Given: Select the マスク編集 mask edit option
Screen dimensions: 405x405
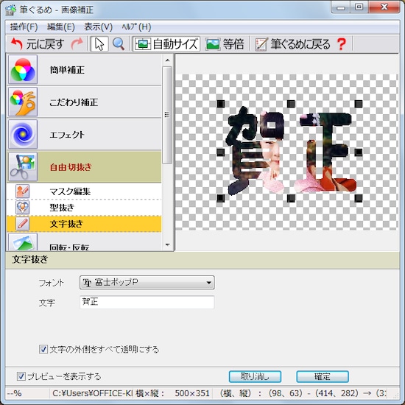Looking at the screenshot, I should click(x=84, y=191).
